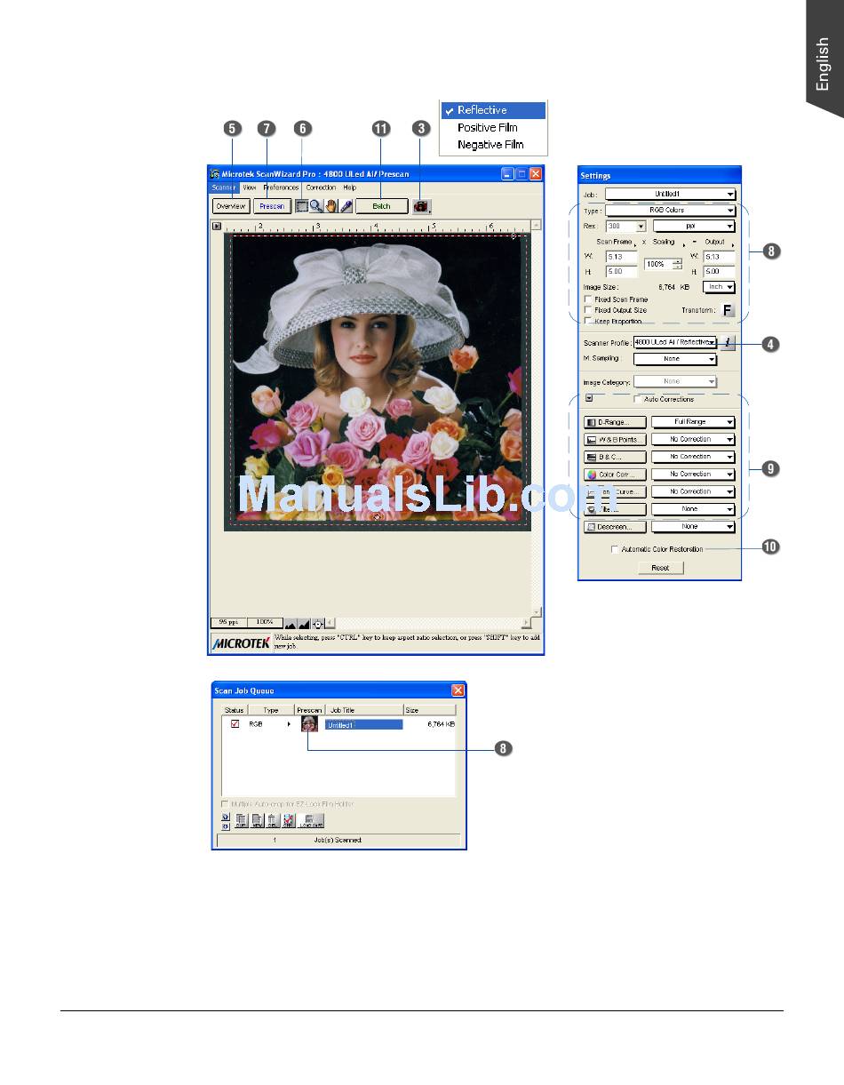Click the red scan material icon
The image size is (844, 1085).
coord(422,206)
